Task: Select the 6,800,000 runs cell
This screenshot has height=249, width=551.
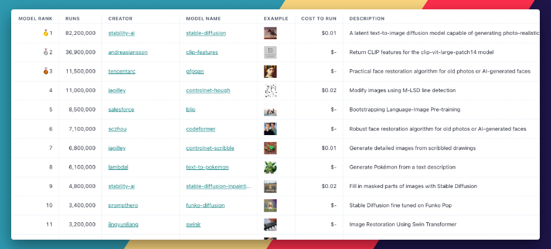Action: pos(83,148)
